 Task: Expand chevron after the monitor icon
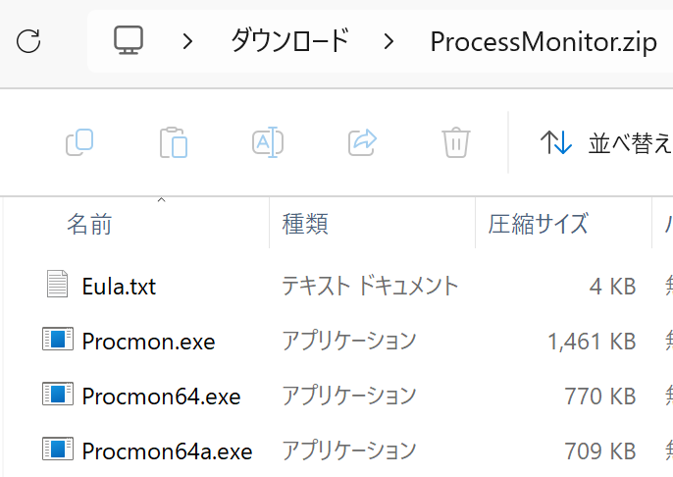187,41
